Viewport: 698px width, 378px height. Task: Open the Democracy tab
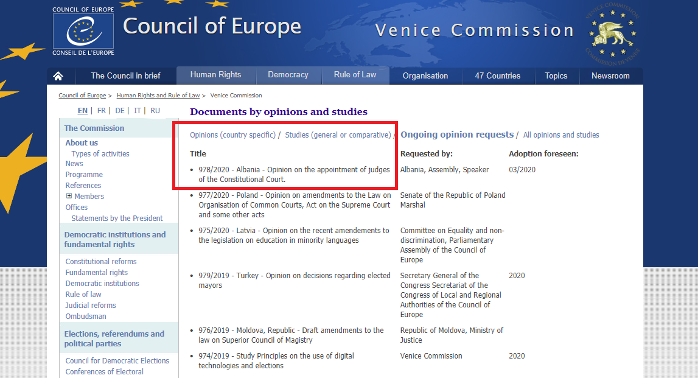[288, 75]
